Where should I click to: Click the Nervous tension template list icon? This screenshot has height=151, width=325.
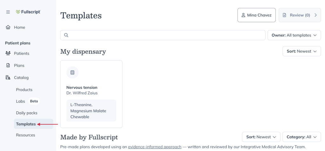(72, 73)
